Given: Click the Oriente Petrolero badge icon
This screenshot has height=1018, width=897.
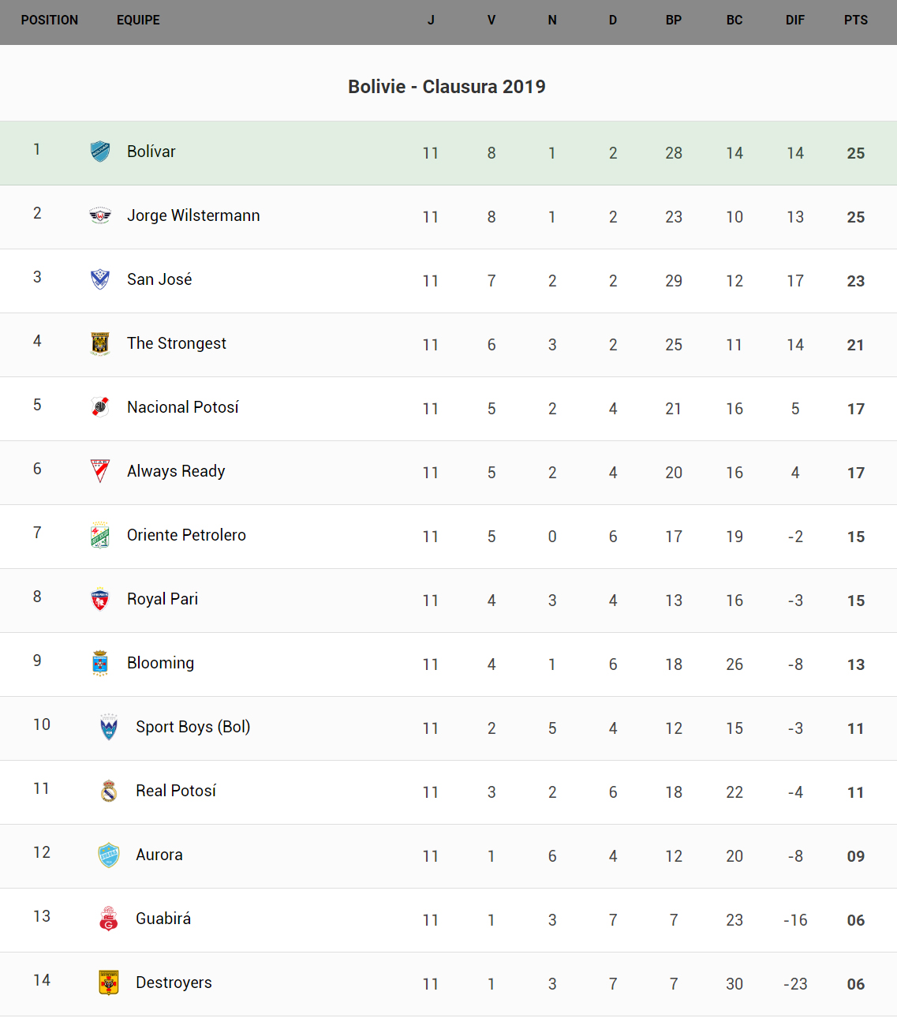Looking at the screenshot, I should (x=100, y=535).
